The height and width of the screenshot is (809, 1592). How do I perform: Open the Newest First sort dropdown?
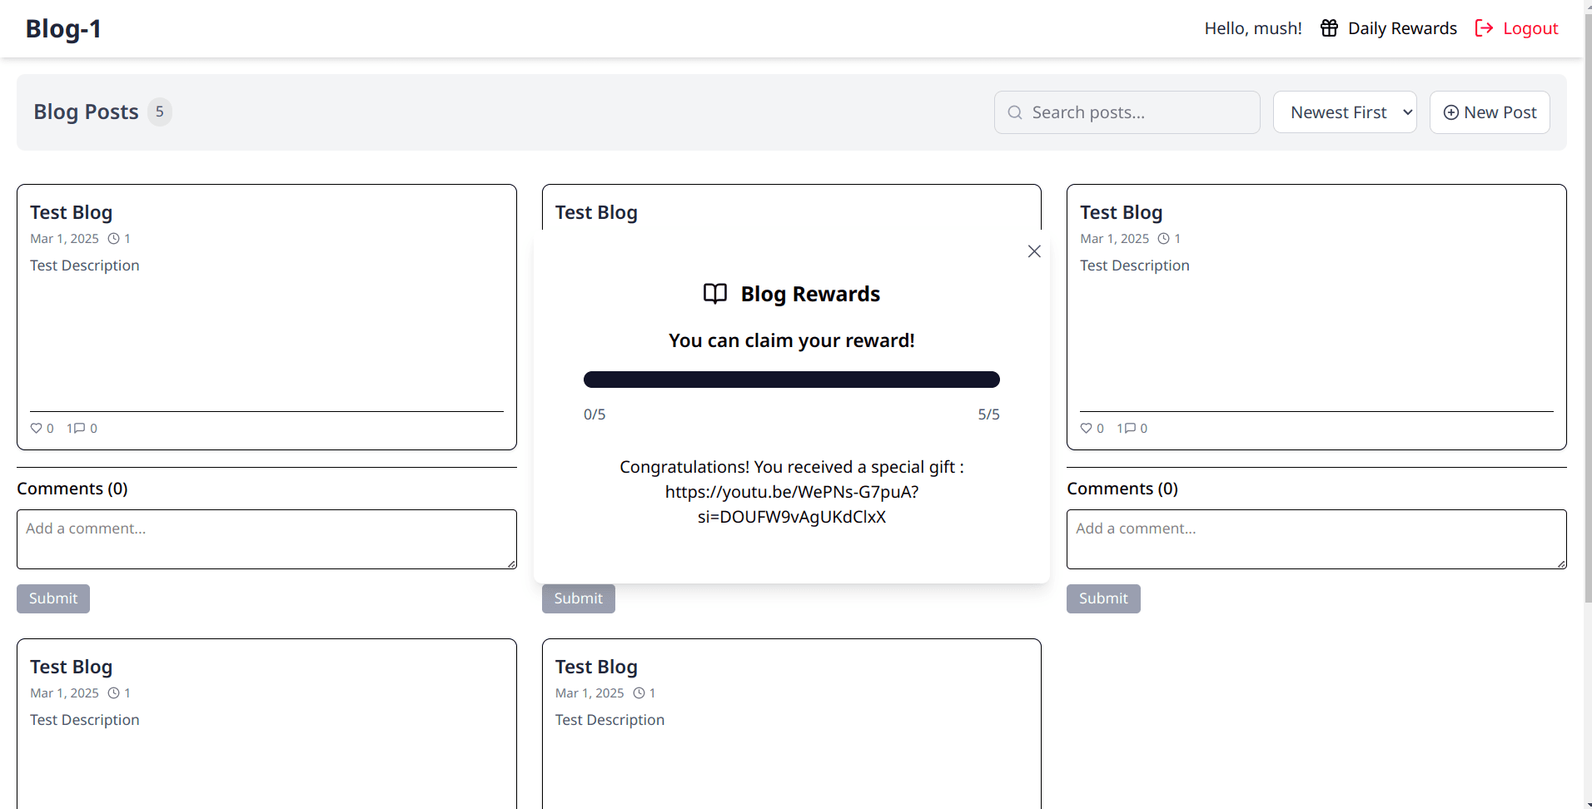pyautogui.click(x=1344, y=112)
